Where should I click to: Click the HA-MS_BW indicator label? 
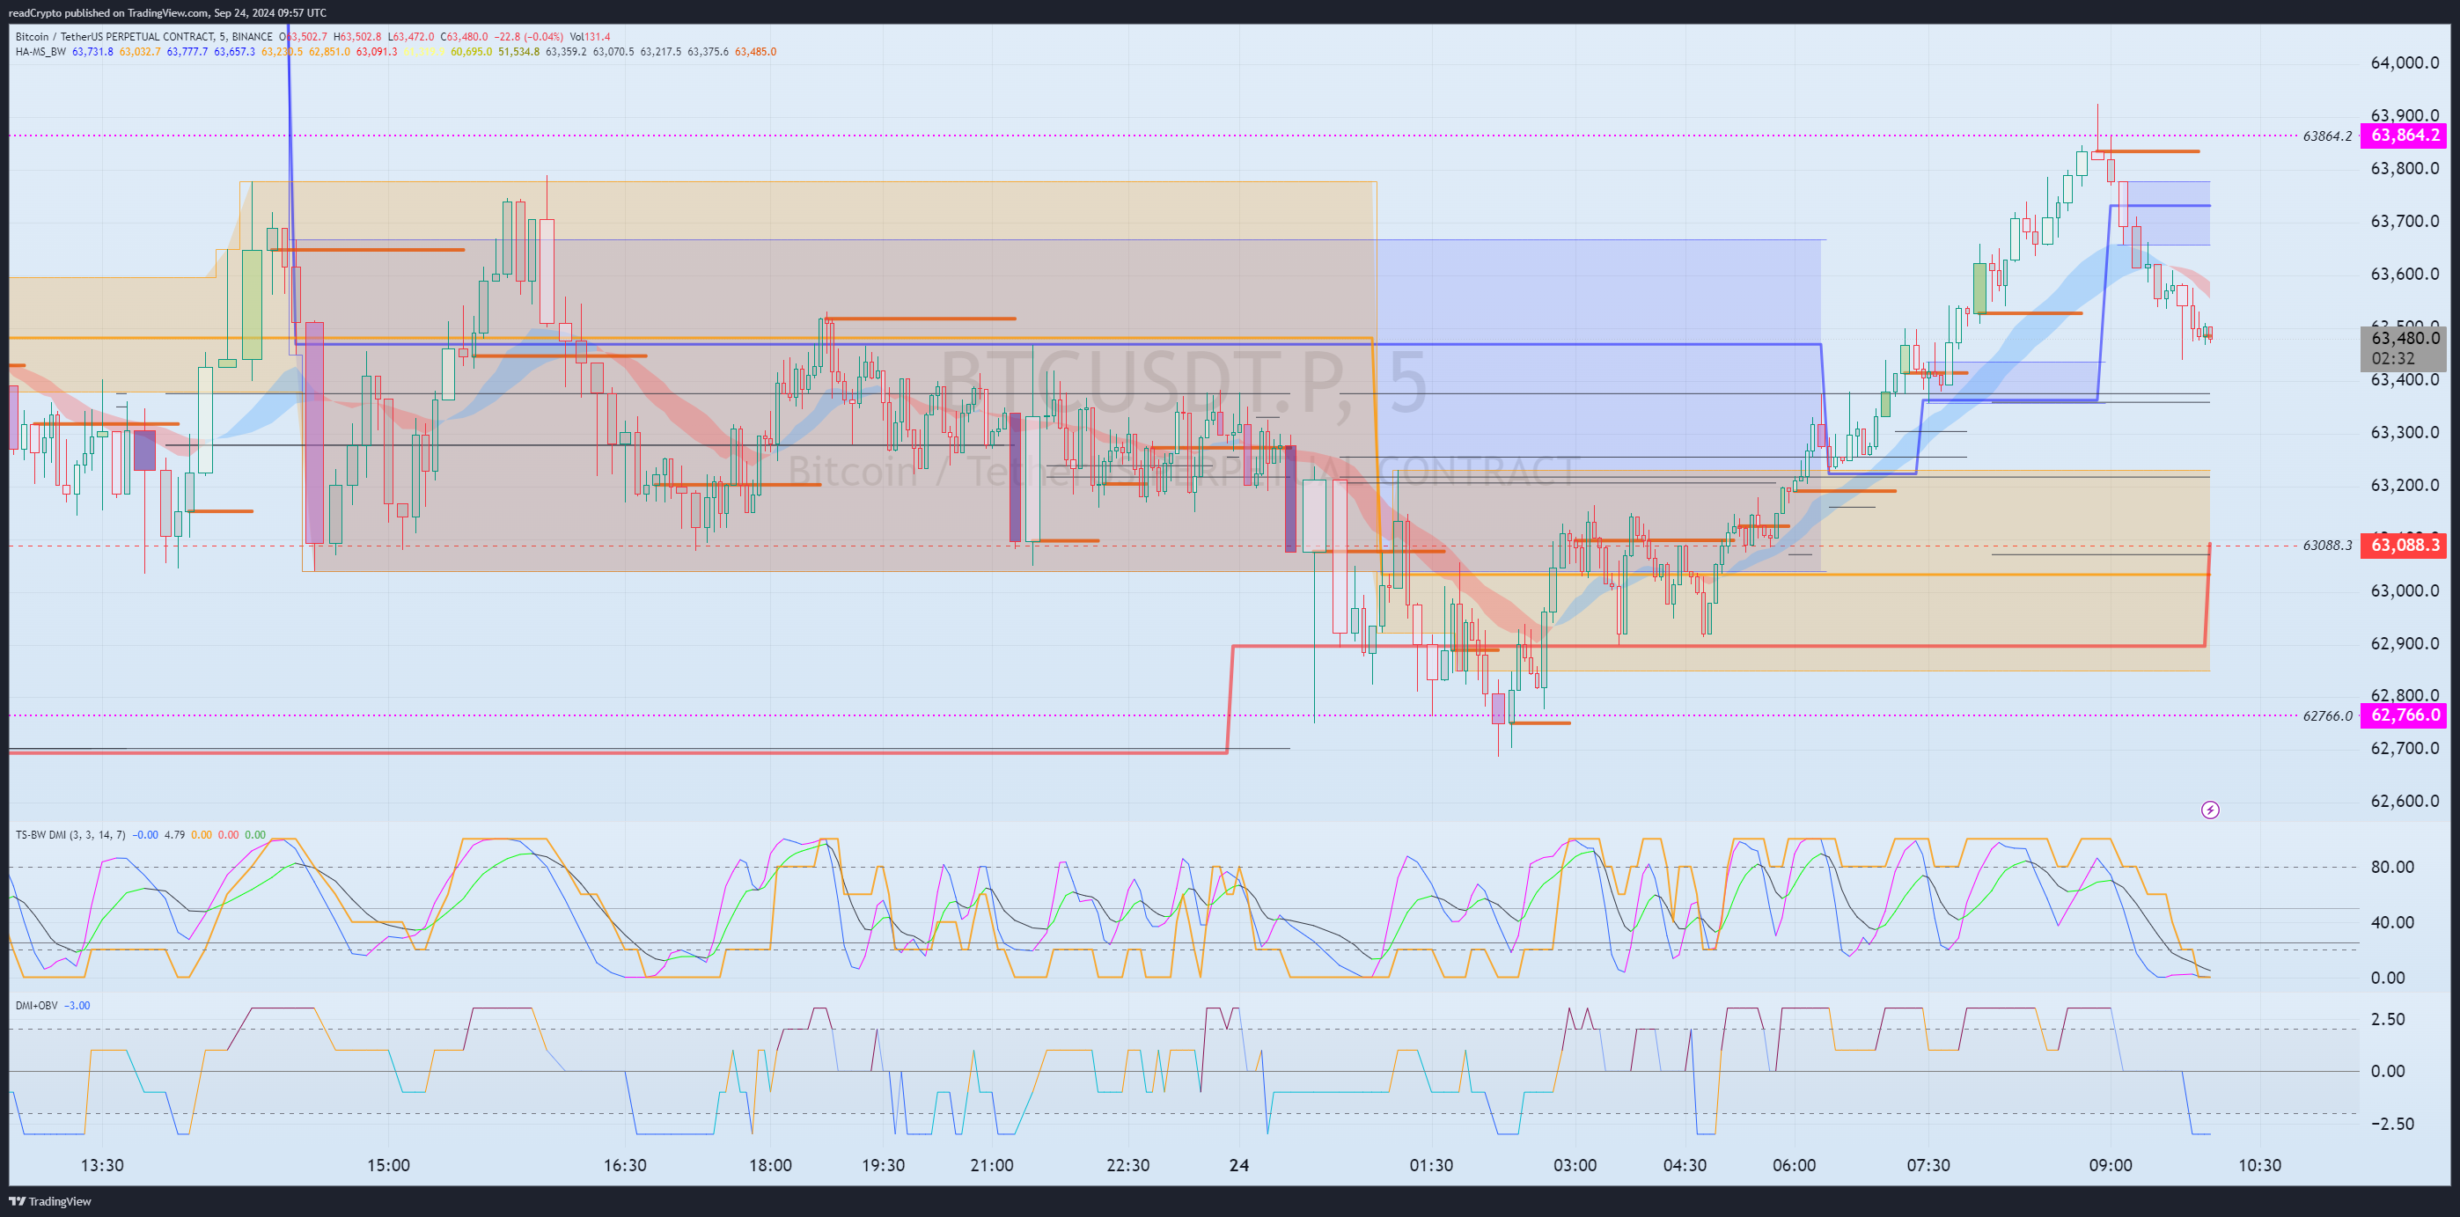tap(41, 52)
